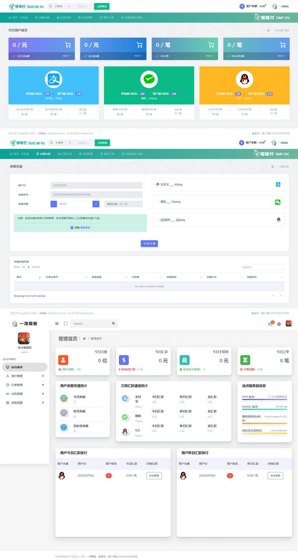Image resolution: width=298 pixels, height=560 pixels.
Task: Click the QQ icon beside QQ钱包 __ QQpay option
Action: tap(278, 220)
